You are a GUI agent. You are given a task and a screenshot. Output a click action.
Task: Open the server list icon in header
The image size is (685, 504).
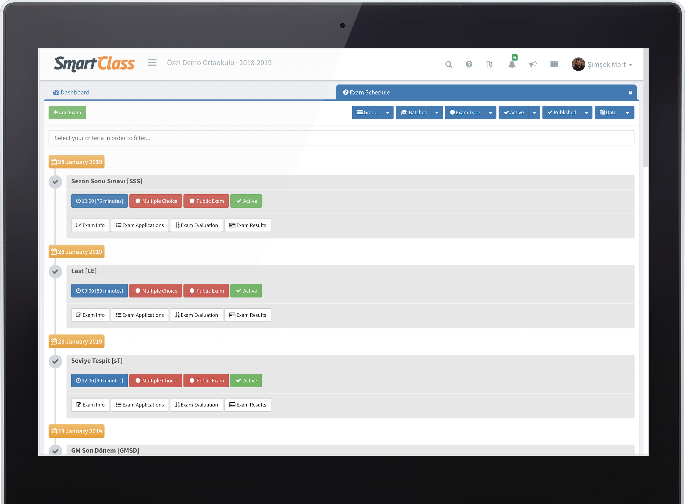[554, 64]
